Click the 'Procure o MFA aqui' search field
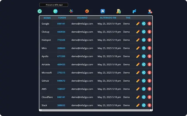The height and width of the screenshot is (116, 187). click(x=54, y=5)
